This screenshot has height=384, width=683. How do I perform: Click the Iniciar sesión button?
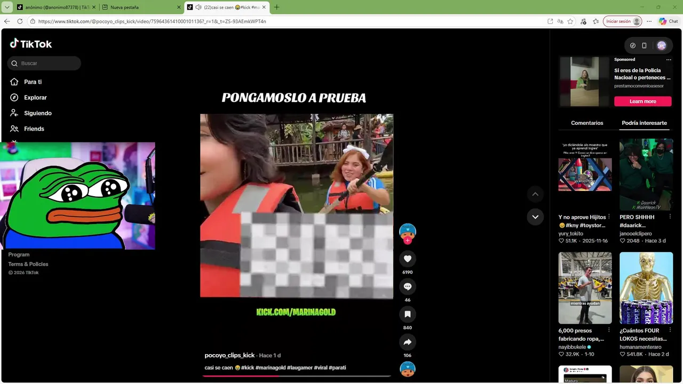(622, 21)
